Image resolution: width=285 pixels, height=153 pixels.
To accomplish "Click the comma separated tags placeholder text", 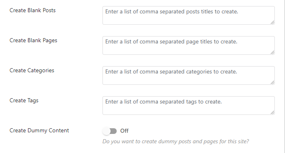I will 163,102.
